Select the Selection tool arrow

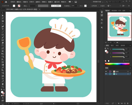coord(3,13)
